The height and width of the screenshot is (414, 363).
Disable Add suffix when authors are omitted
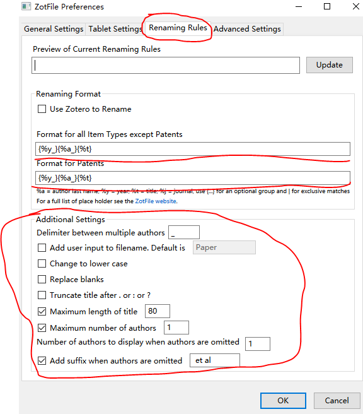(x=42, y=360)
